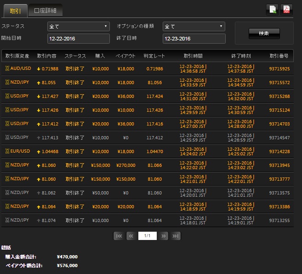
Task: Open trade number 93715925
Action: [x=279, y=68]
